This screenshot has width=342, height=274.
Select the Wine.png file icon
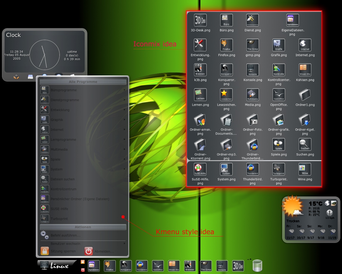pos(305,169)
